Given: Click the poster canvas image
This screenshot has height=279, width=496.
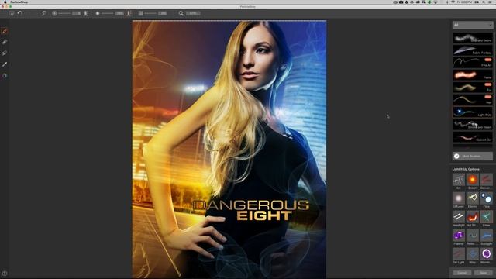Looking at the screenshot, I should click(x=229, y=150).
